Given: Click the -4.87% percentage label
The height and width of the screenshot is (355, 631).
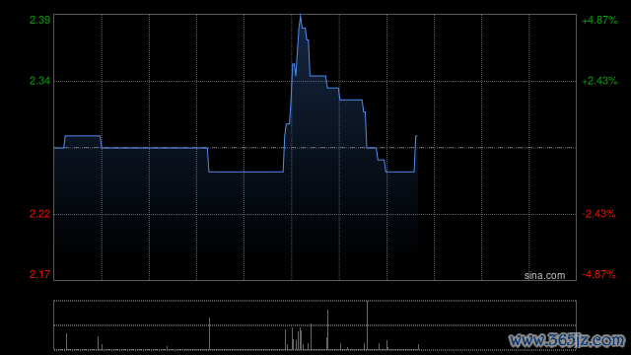Looking at the screenshot, I should 598,274.
